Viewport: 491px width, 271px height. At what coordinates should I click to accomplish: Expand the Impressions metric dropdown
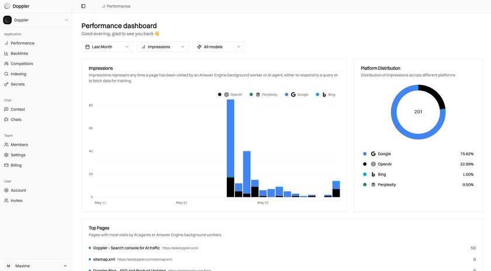point(162,47)
